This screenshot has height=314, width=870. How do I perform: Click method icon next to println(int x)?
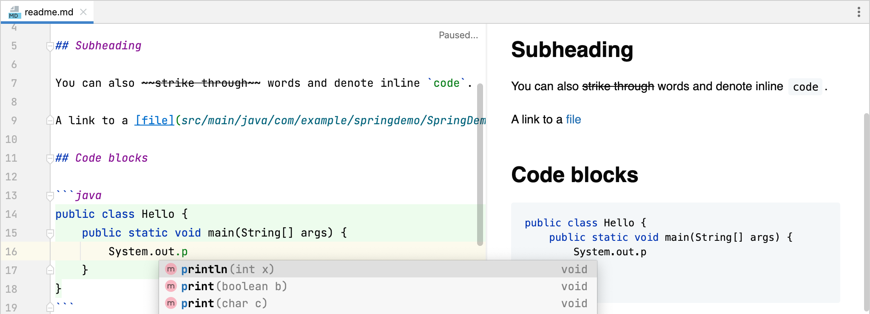pos(171,269)
